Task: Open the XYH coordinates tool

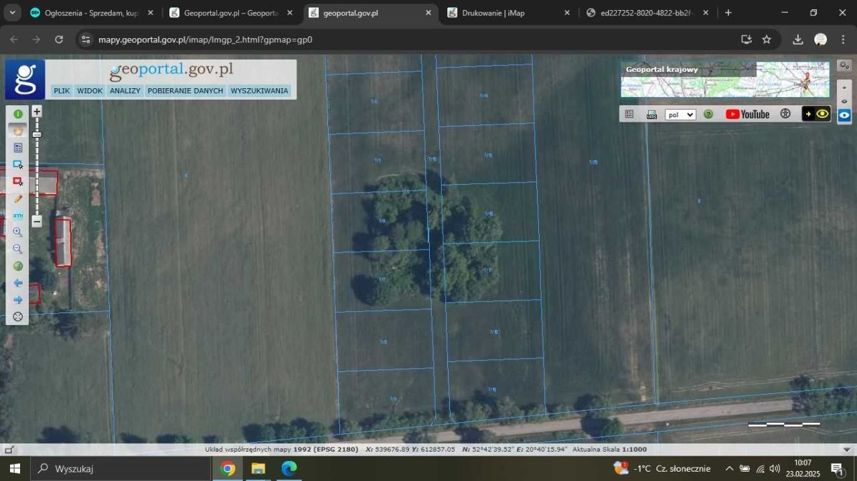Action: click(x=18, y=215)
